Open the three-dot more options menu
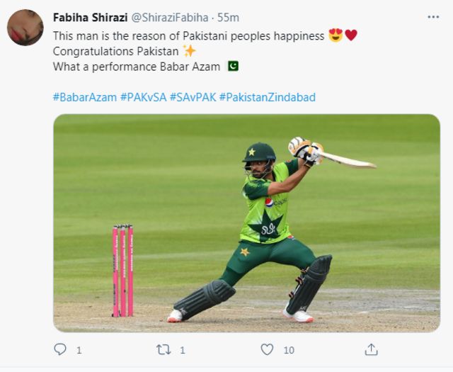The height and width of the screenshot is (372, 453). coord(432,17)
